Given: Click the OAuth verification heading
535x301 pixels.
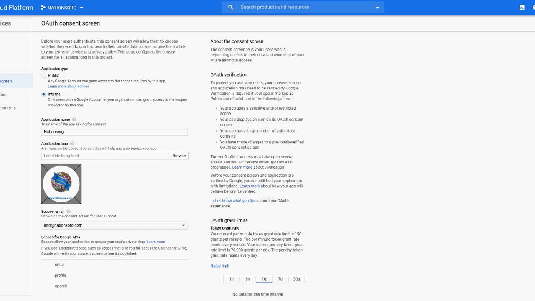Looking at the screenshot, I should click(x=229, y=75).
